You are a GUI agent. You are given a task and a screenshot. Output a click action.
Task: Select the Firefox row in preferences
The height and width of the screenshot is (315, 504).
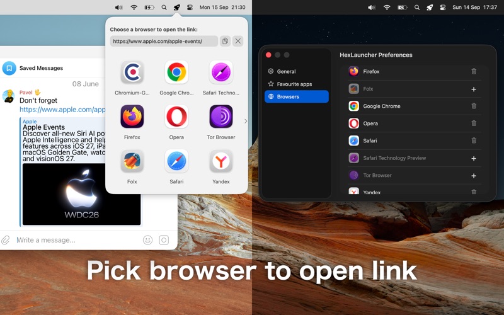click(415, 71)
